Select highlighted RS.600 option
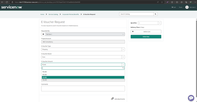The width and height of the screenshot is (197, 102). point(83,77)
